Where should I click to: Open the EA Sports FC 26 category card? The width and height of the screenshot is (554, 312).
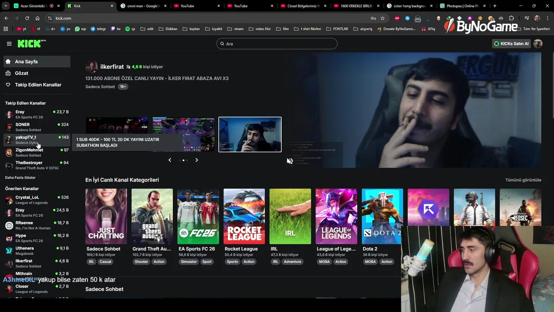[x=198, y=216]
